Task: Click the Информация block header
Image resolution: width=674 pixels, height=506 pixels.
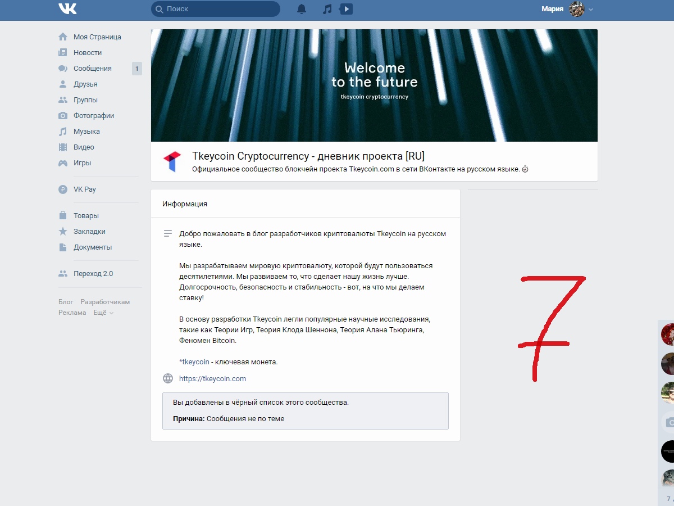Action: [185, 204]
